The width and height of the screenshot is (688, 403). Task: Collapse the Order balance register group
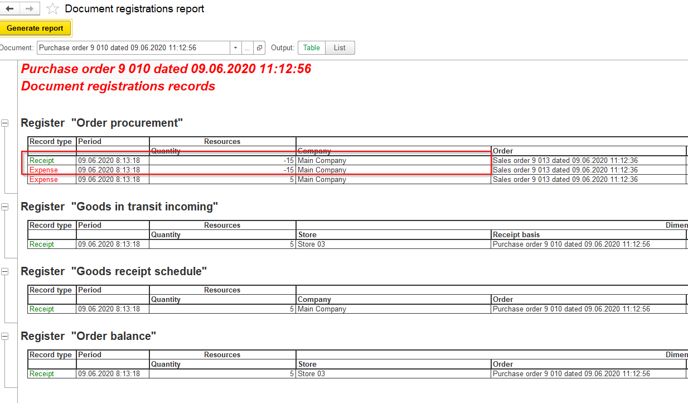[x=4, y=335]
